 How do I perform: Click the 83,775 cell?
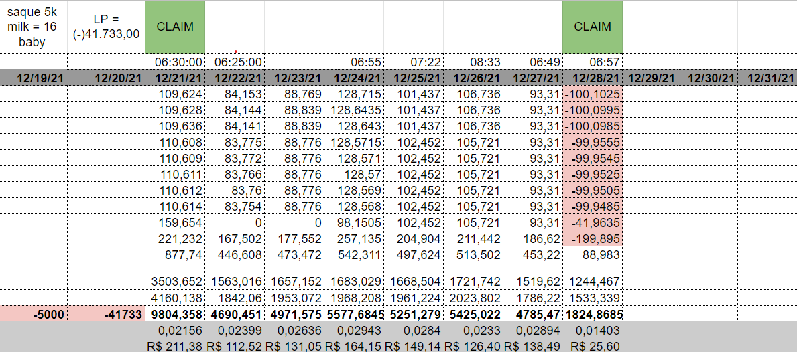[235, 142]
